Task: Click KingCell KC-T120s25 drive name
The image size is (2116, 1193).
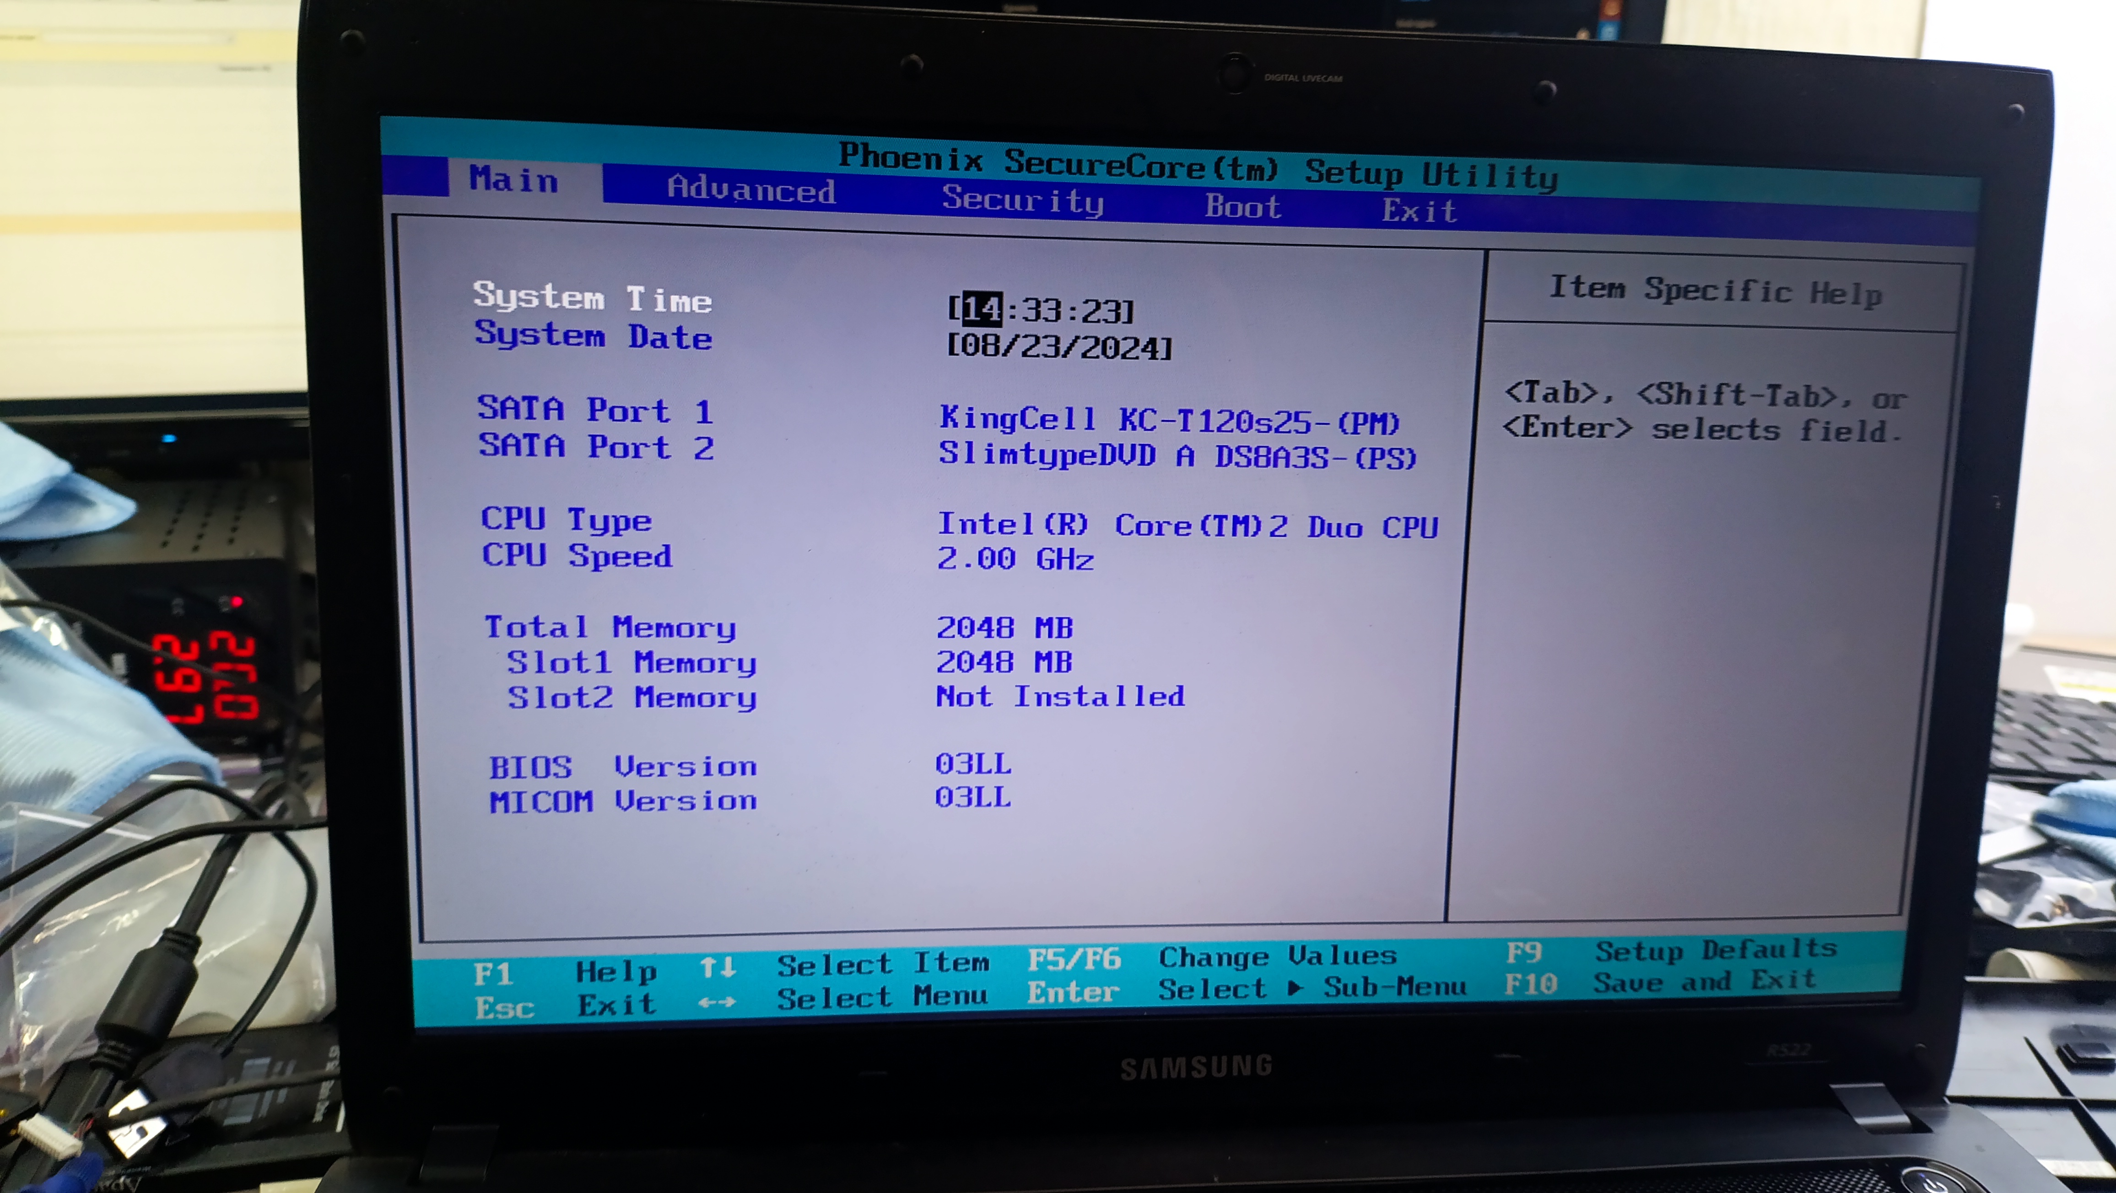Action: click(1170, 420)
